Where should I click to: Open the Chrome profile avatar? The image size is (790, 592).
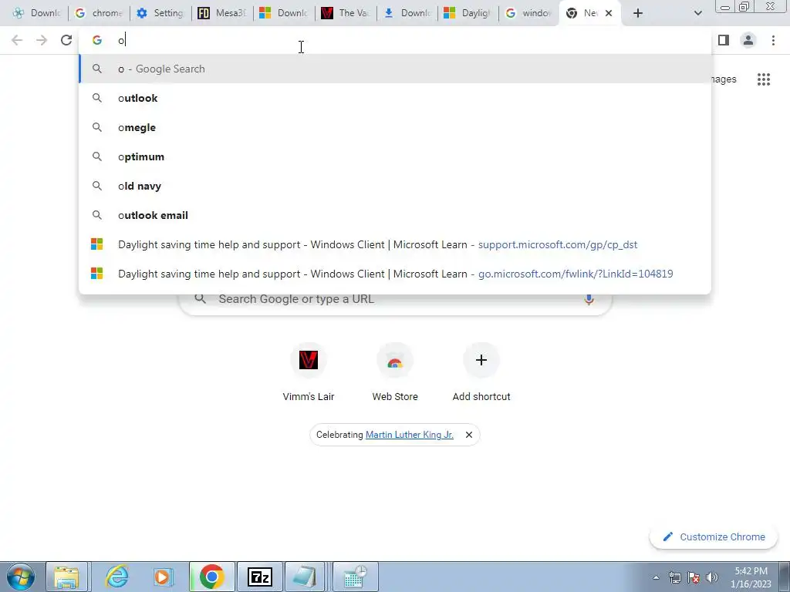[x=748, y=40]
